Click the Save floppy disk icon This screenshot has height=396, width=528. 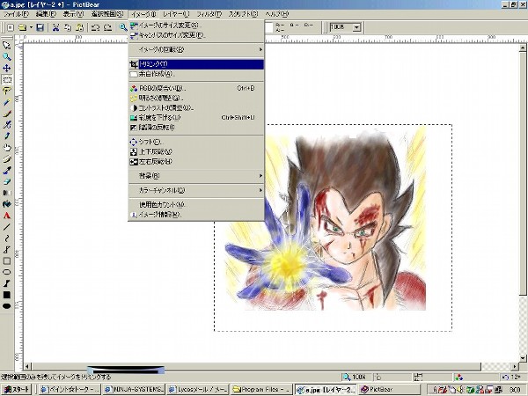pyautogui.click(x=39, y=28)
